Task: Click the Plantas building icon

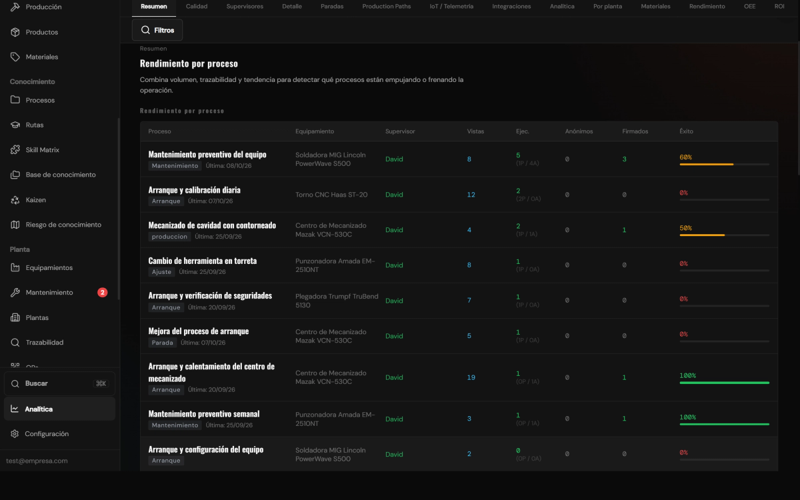Action: pos(15,317)
